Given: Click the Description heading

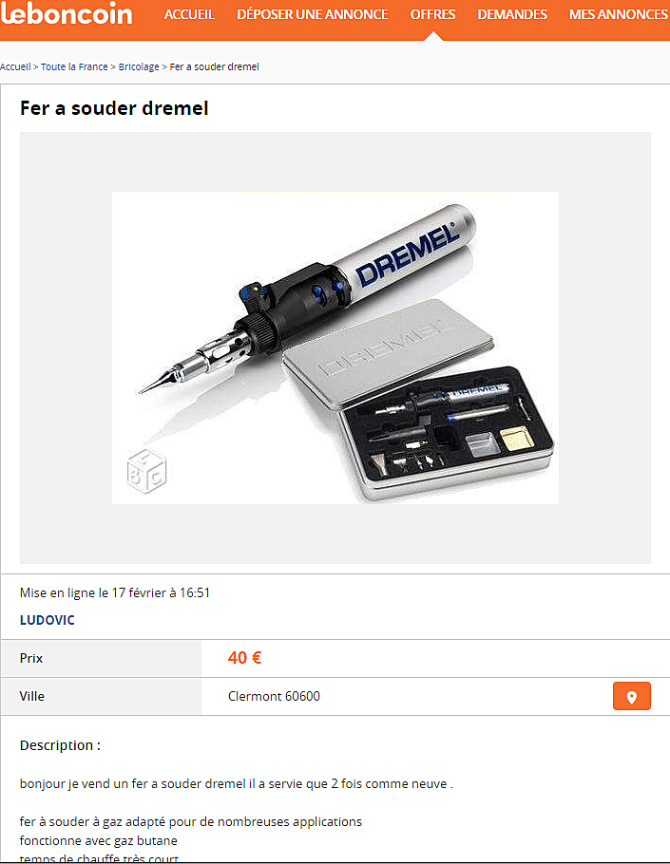Looking at the screenshot, I should pyautogui.click(x=60, y=745).
